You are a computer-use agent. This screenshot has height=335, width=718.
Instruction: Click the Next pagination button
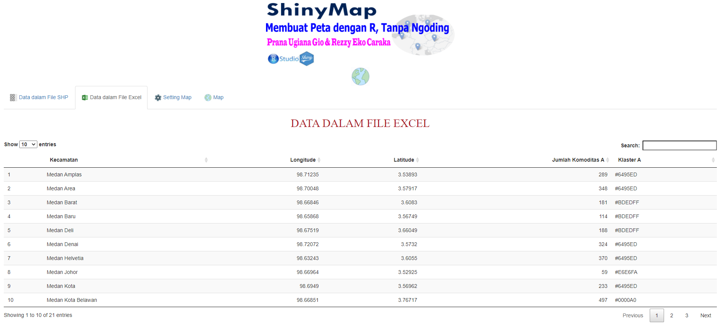(x=706, y=315)
